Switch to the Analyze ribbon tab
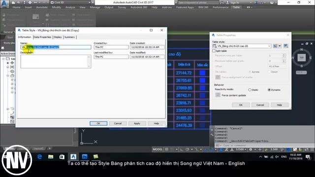Viewport: 315px width, 177px height. point(70,7)
